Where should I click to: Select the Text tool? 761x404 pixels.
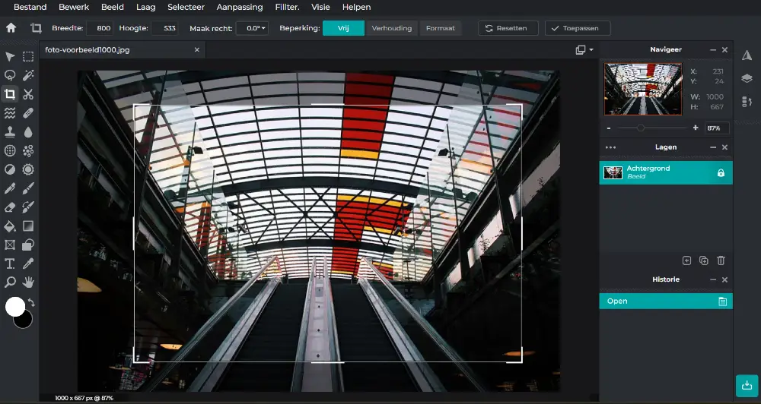click(10, 264)
